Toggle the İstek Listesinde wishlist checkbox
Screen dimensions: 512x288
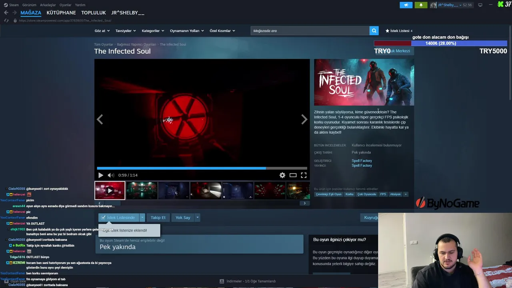click(103, 218)
